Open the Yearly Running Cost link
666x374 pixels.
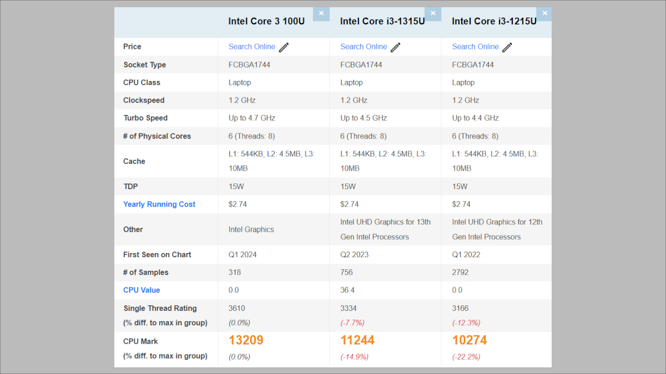pos(159,204)
